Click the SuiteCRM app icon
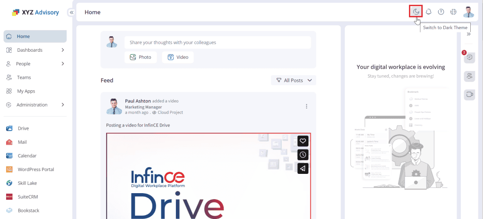The width and height of the screenshot is (483, 219). click(x=9, y=196)
